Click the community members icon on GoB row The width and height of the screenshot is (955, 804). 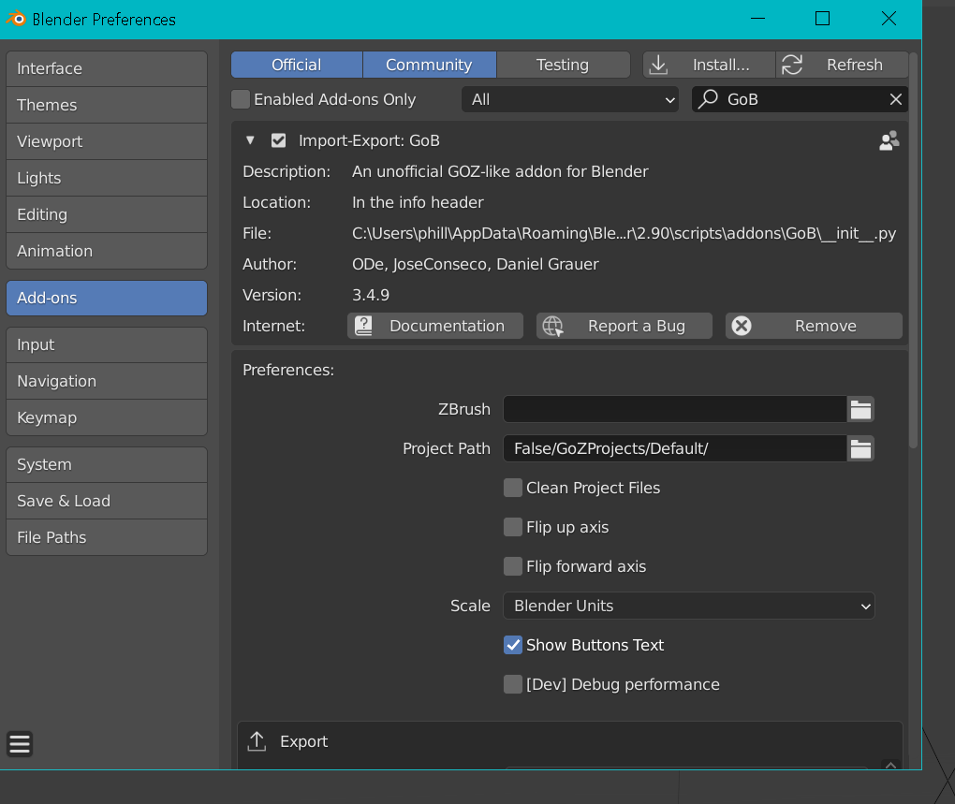(888, 140)
